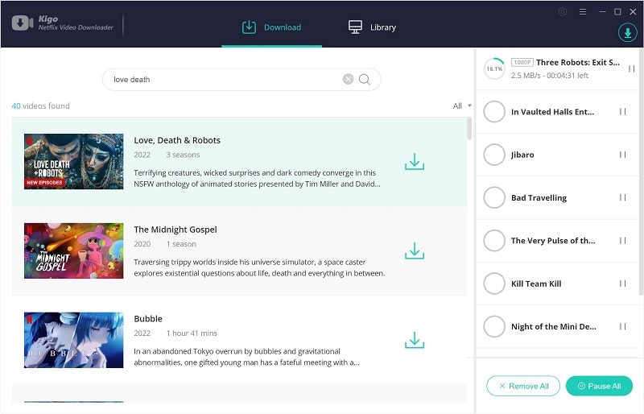Click the '1 hour 41 mins' label

coord(192,333)
